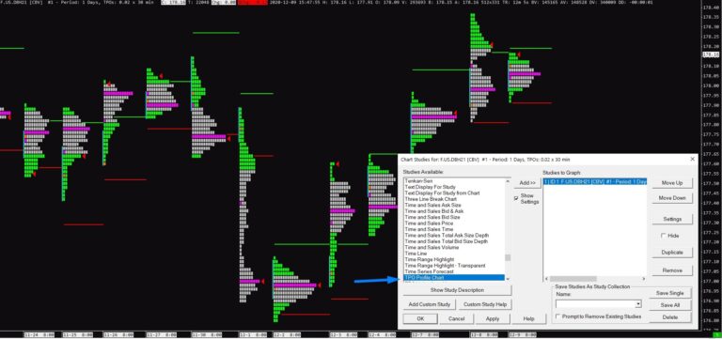Click Add Custom Study button
This screenshot has height=339, width=722.
[x=429, y=304]
